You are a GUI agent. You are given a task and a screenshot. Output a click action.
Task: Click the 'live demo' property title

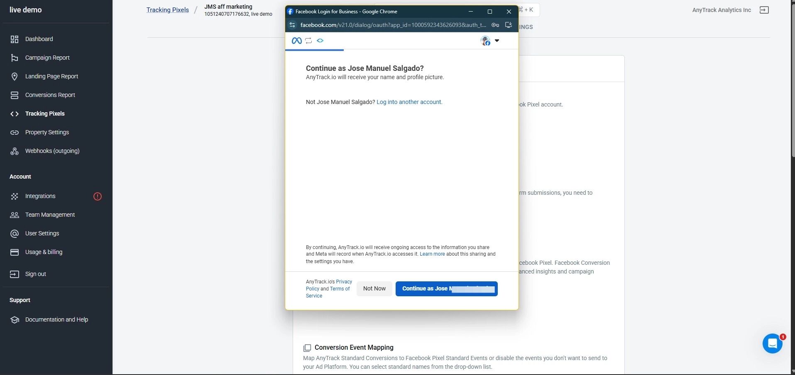point(26,10)
